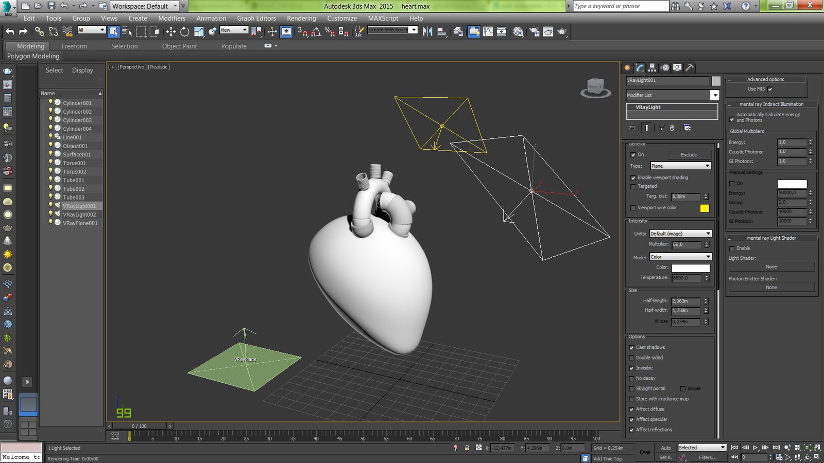Expand the Modifier List dropdown
Screen dimensions: 824x463
point(714,95)
